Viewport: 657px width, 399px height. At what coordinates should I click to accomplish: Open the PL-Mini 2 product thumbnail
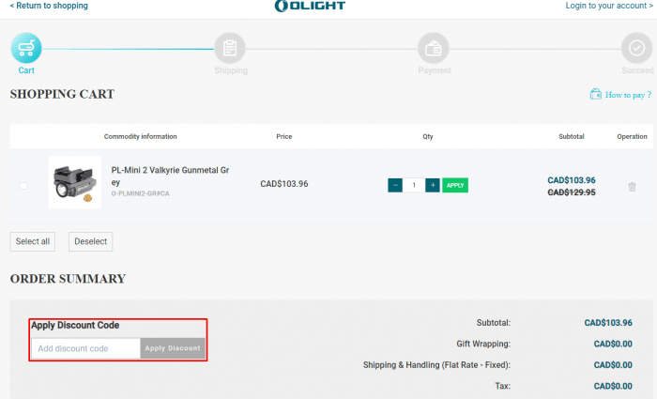75,182
